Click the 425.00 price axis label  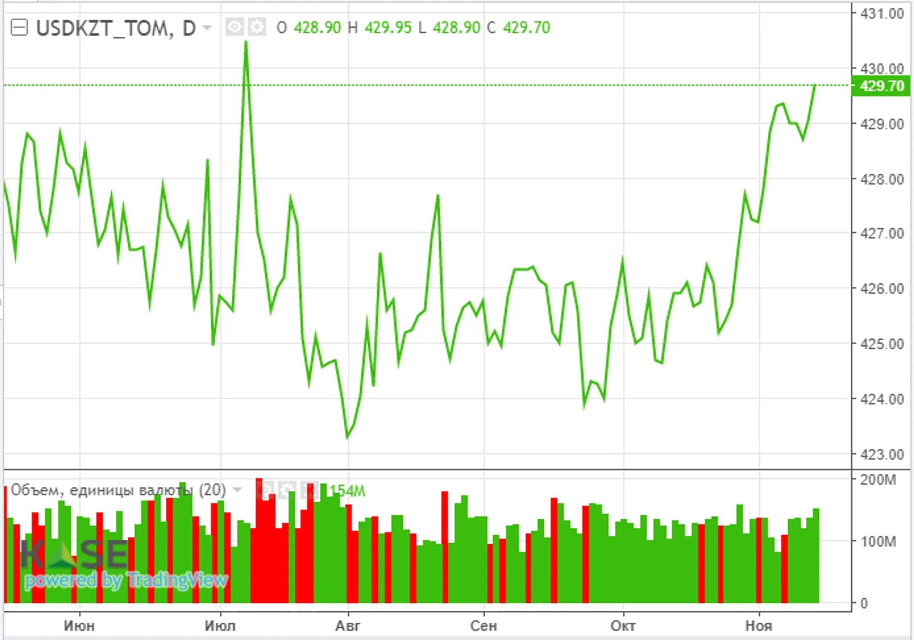pyautogui.click(x=882, y=344)
